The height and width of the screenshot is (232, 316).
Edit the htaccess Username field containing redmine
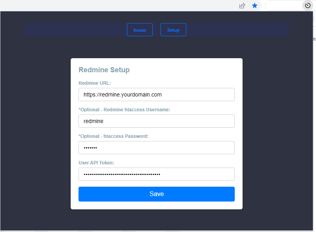click(x=157, y=121)
